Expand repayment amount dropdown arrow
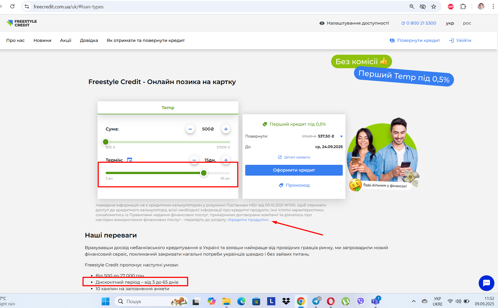The image size is (498, 308). click(341, 136)
